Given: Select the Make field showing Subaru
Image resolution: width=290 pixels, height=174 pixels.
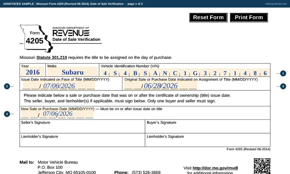Looking at the screenshot, I should [72, 72].
